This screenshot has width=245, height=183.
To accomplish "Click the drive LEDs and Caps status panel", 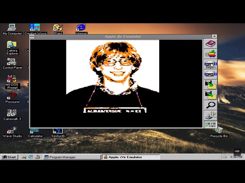I will click(x=211, y=125).
